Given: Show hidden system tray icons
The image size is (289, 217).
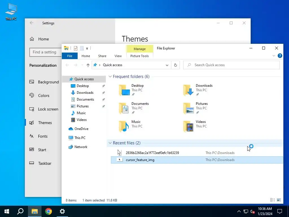Looking at the screenshot, I should [x=239, y=211].
